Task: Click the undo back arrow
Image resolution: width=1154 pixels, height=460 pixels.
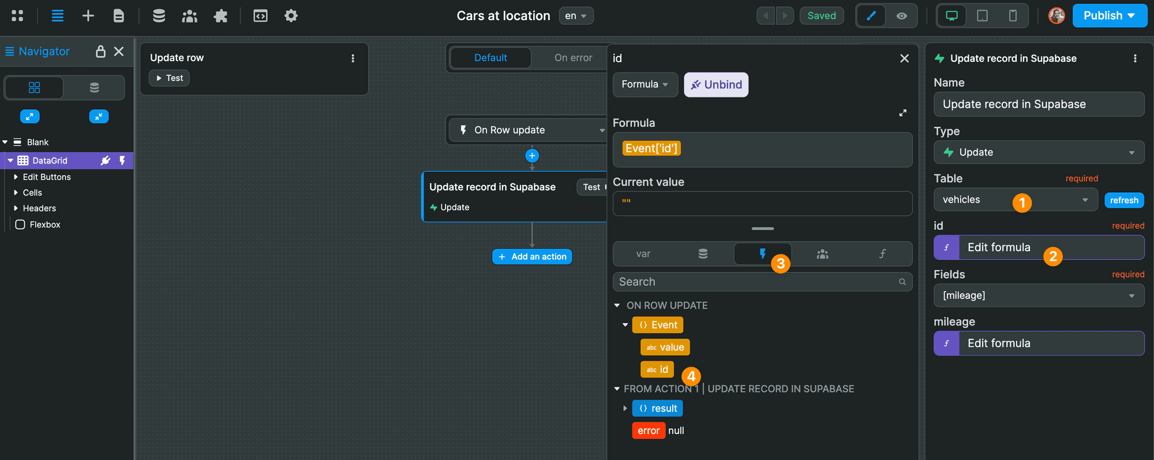Action: coord(766,16)
